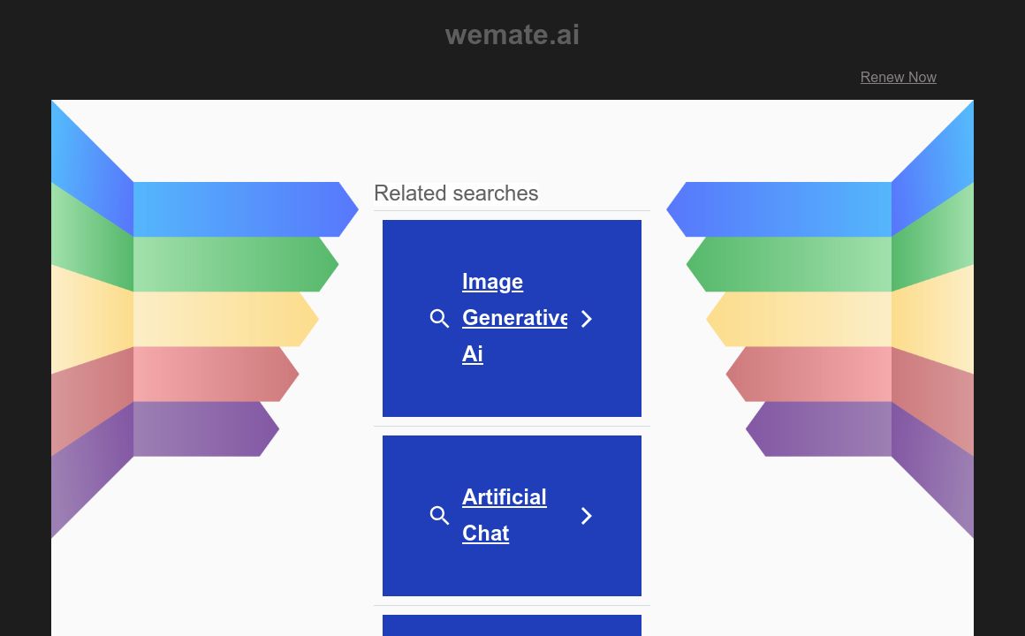The height and width of the screenshot is (636, 1025).
Task: Click the right arrow icon in the Image Generative Ai box
Action: [x=586, y=318]
